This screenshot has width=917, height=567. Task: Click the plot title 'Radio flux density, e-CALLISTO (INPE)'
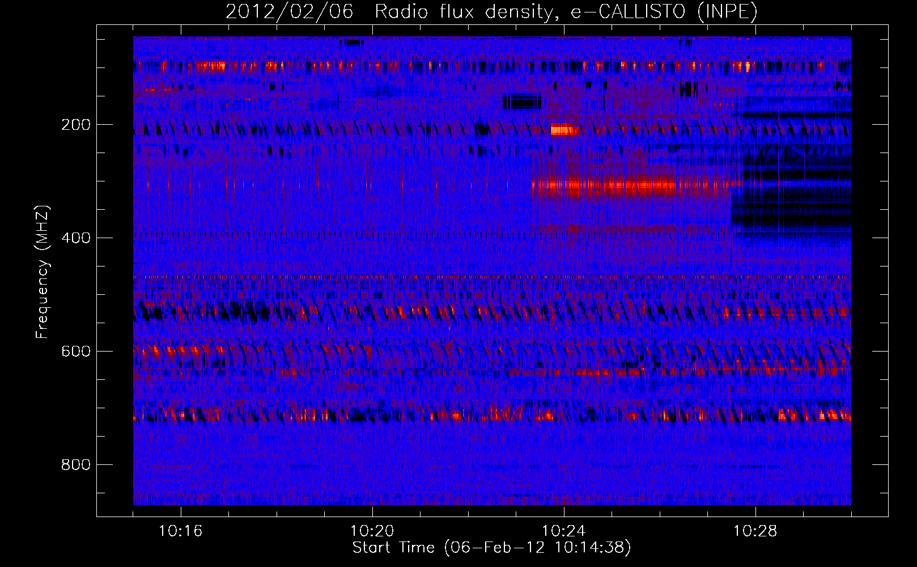pyautogui.click(x=566, y=12)
